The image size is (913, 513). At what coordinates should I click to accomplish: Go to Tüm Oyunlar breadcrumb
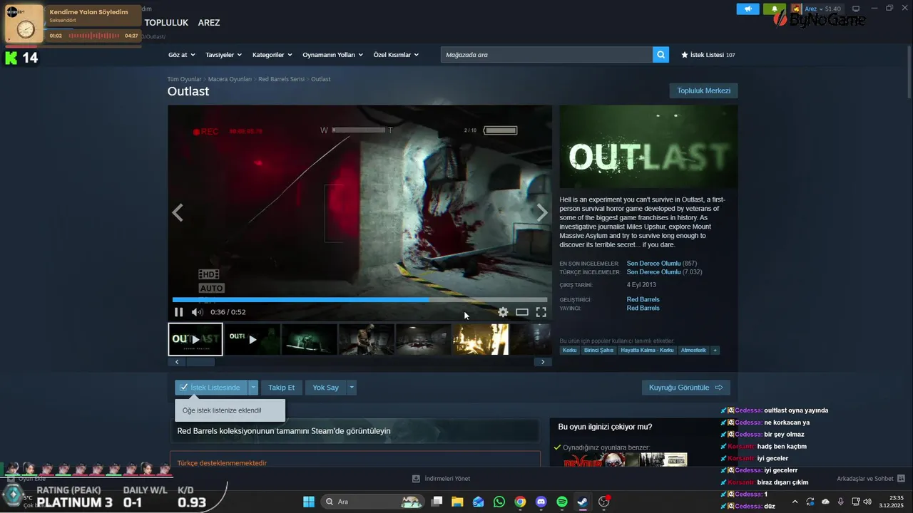point(184,79)
